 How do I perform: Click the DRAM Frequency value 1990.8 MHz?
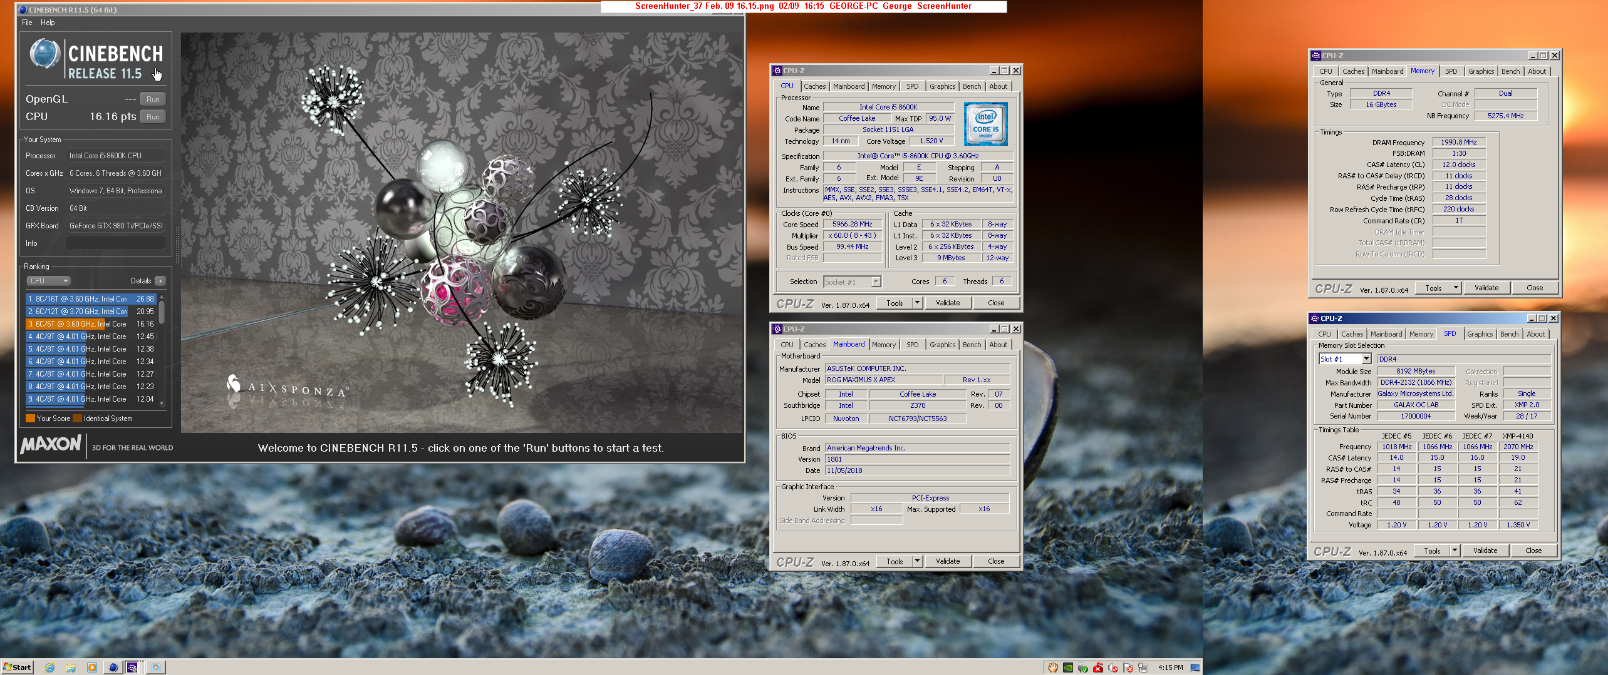[1458, 142]
